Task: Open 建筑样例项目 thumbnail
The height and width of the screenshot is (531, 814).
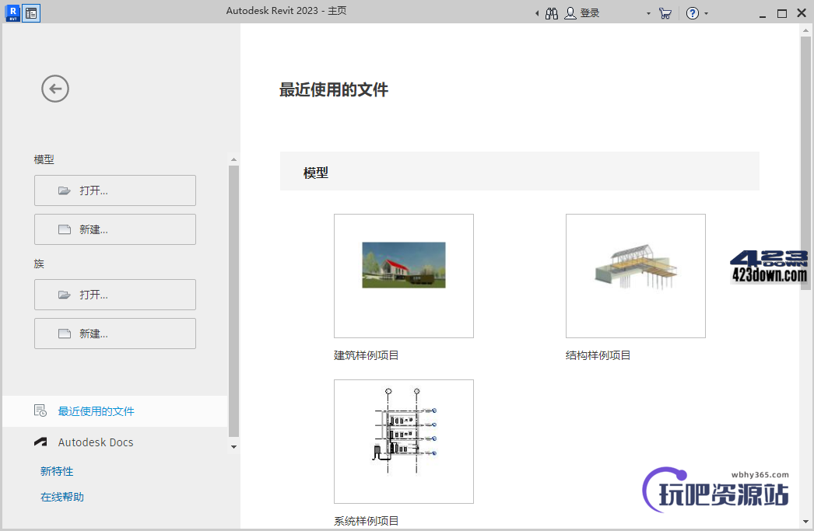Action: tap(403, 276)
